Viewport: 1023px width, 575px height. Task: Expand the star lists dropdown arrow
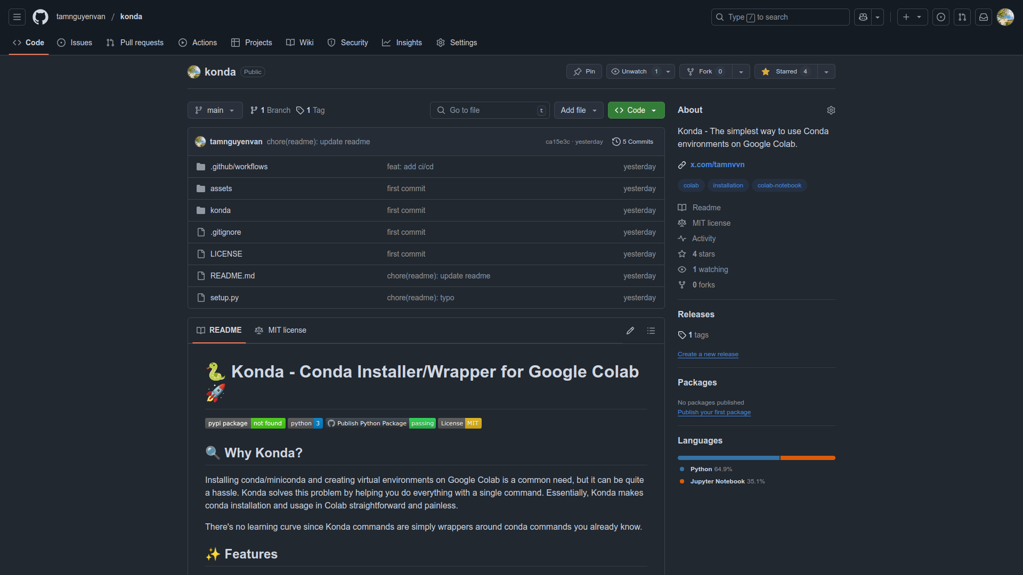826,71
